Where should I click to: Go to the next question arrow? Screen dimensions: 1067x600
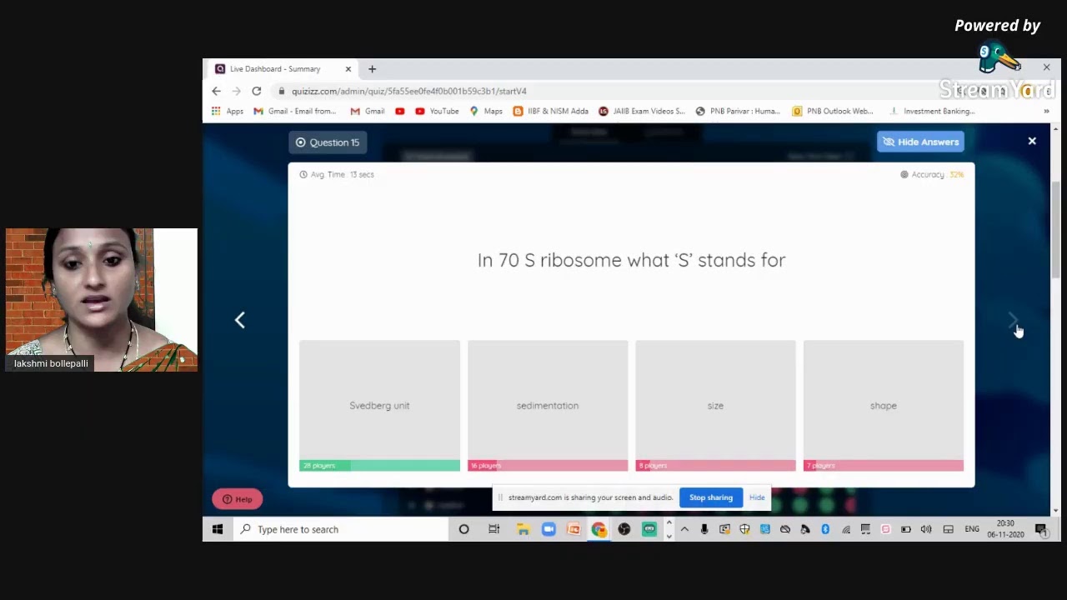pos(1013,320)
